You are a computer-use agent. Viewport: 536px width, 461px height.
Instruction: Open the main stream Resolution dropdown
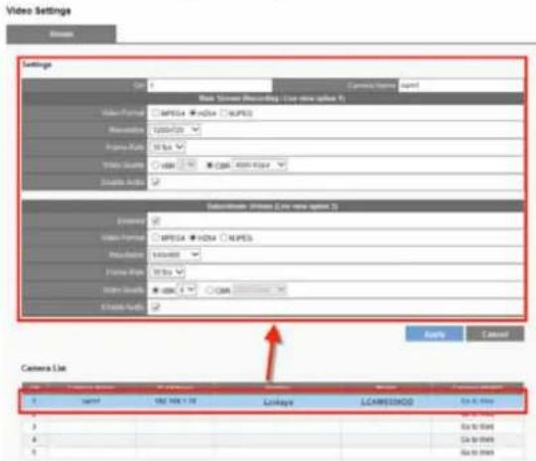(x=176, y=130)
